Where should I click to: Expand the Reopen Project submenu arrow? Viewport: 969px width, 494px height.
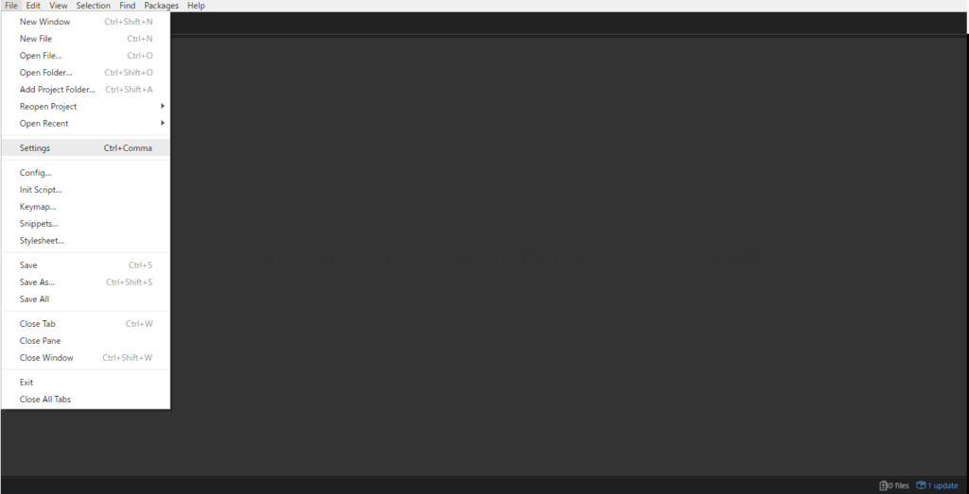[163, 106]
